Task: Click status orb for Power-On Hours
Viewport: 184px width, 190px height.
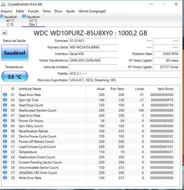Action: point(5,121)
